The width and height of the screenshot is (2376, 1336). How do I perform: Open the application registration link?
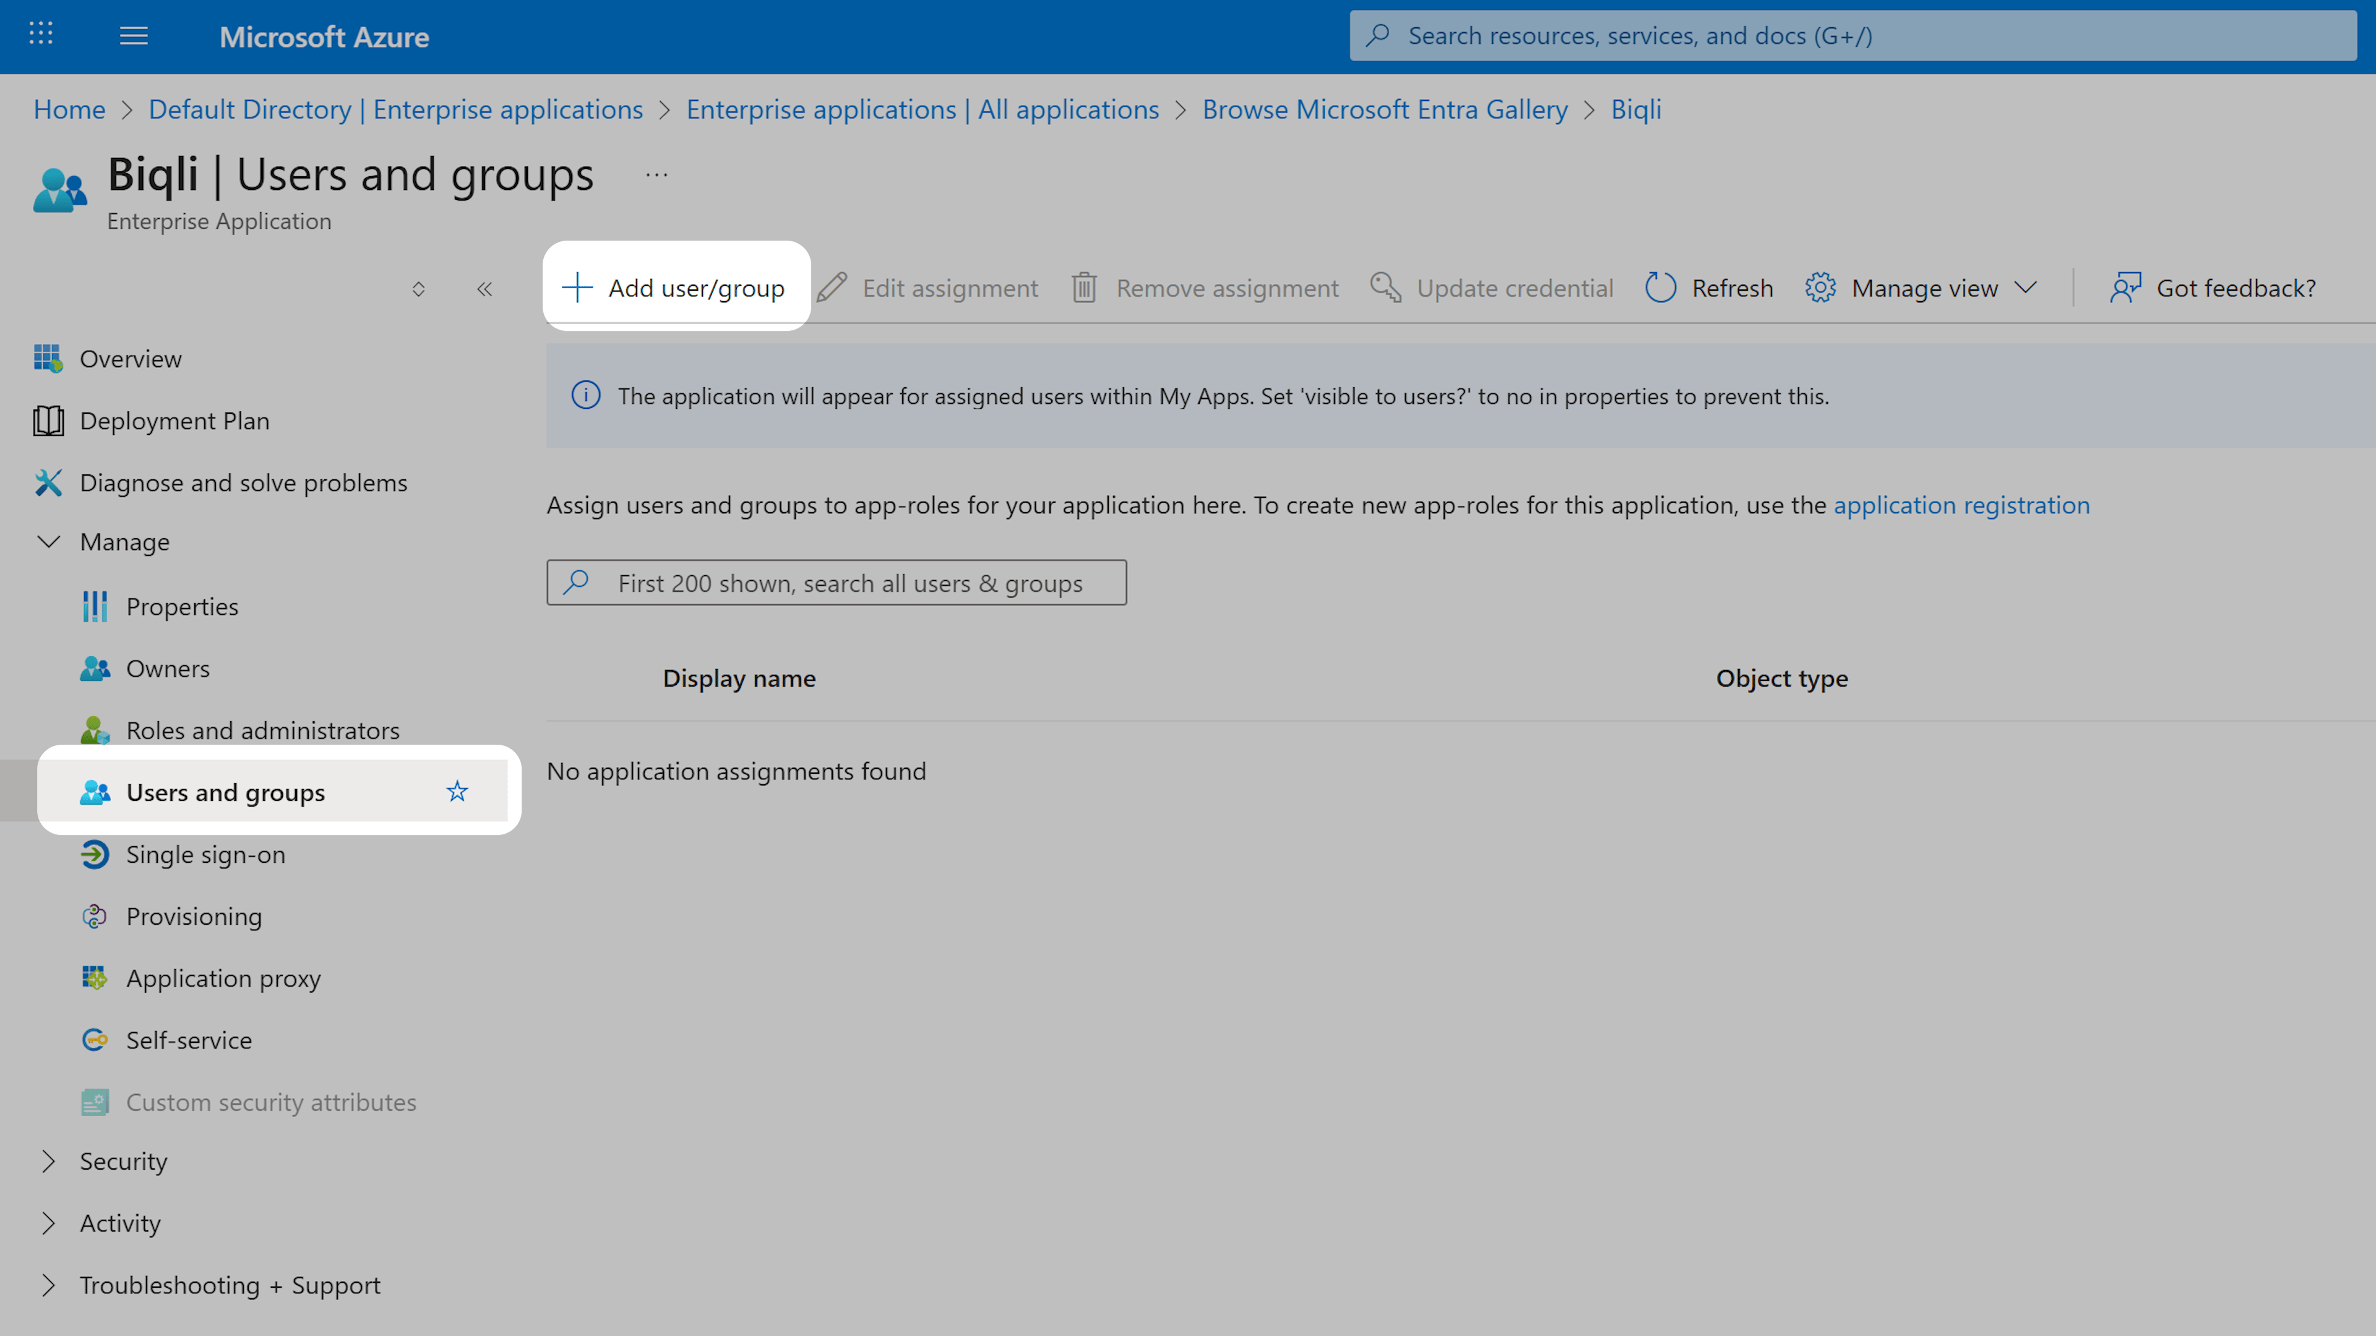click(1961, 505)
